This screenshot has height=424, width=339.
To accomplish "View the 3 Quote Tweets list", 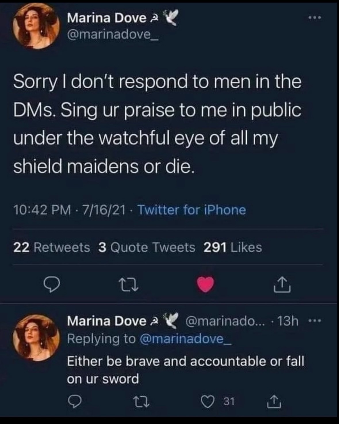I will [147, 247].
